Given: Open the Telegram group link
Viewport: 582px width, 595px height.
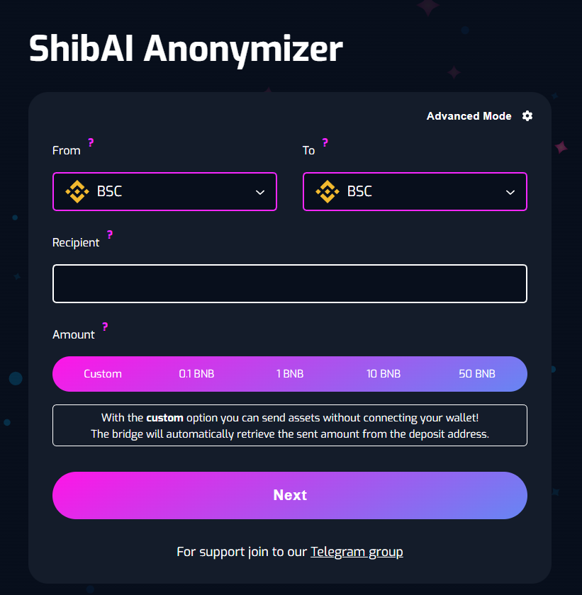Looking at the screenshot, I should pyautogui.click(x=357, y=551).
